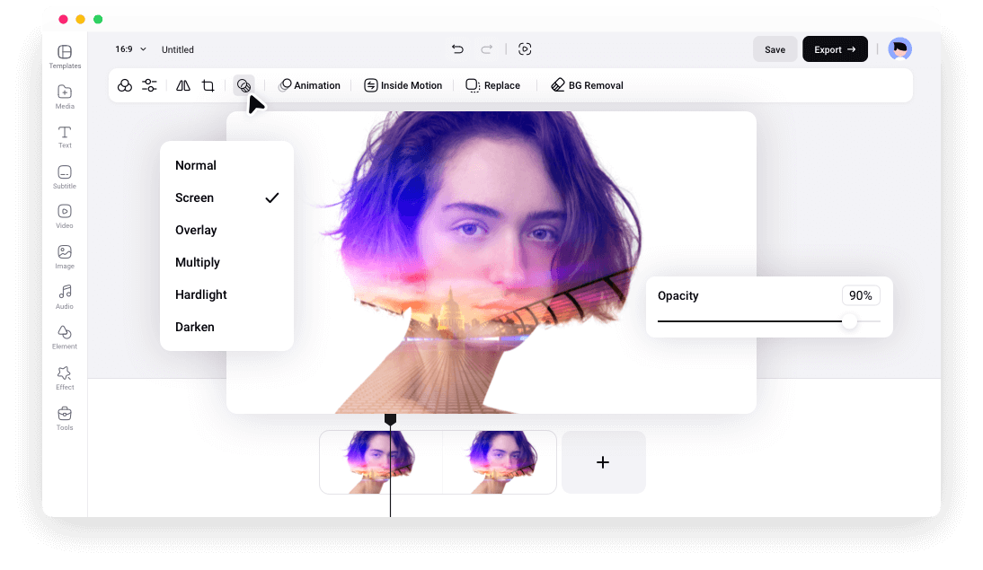Open the Image sidebar panel
983x570 pixels.
click(x=65, y=257)
